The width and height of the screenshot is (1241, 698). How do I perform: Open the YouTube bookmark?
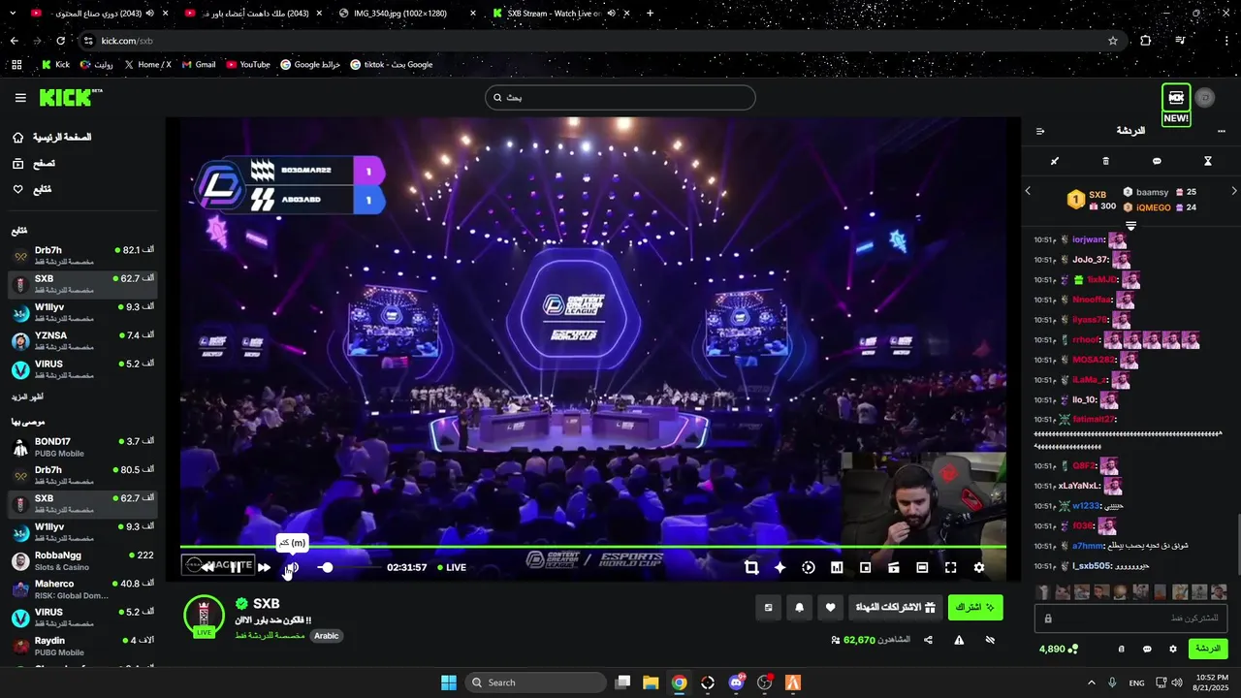pyautogui.click(x=248, y=65)
